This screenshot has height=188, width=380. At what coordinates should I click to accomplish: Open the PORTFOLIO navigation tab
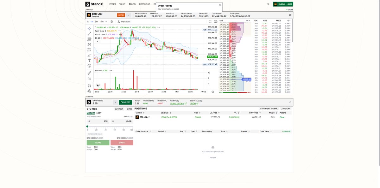click(145, 4)
